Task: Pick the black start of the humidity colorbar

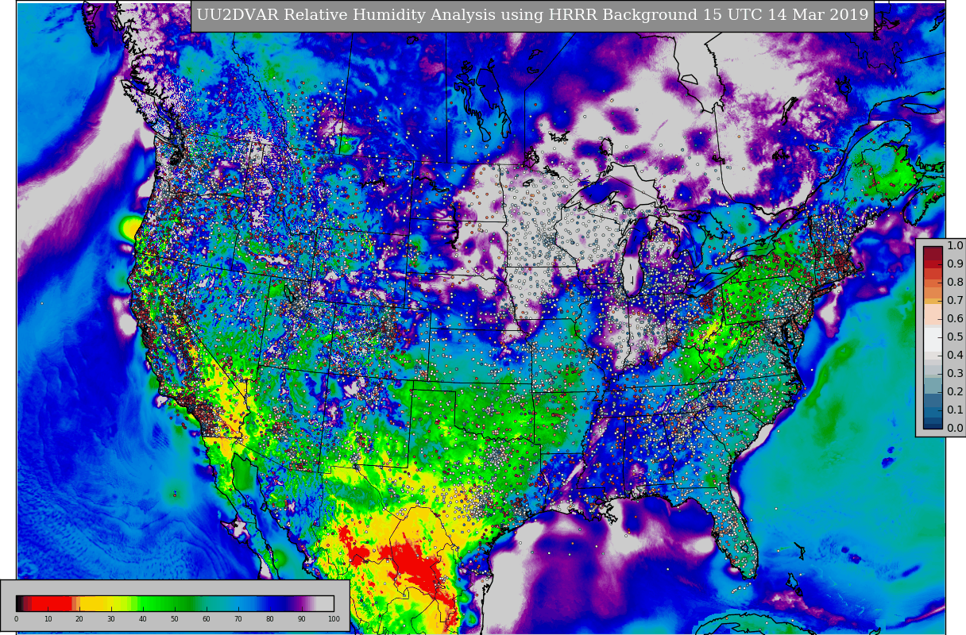Action: pos(18,603)
